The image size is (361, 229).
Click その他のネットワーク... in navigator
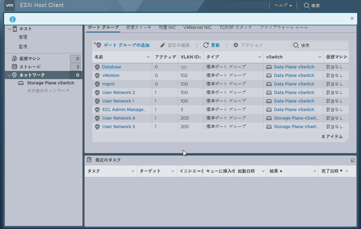pyautogui.click(x=50, y=91)
